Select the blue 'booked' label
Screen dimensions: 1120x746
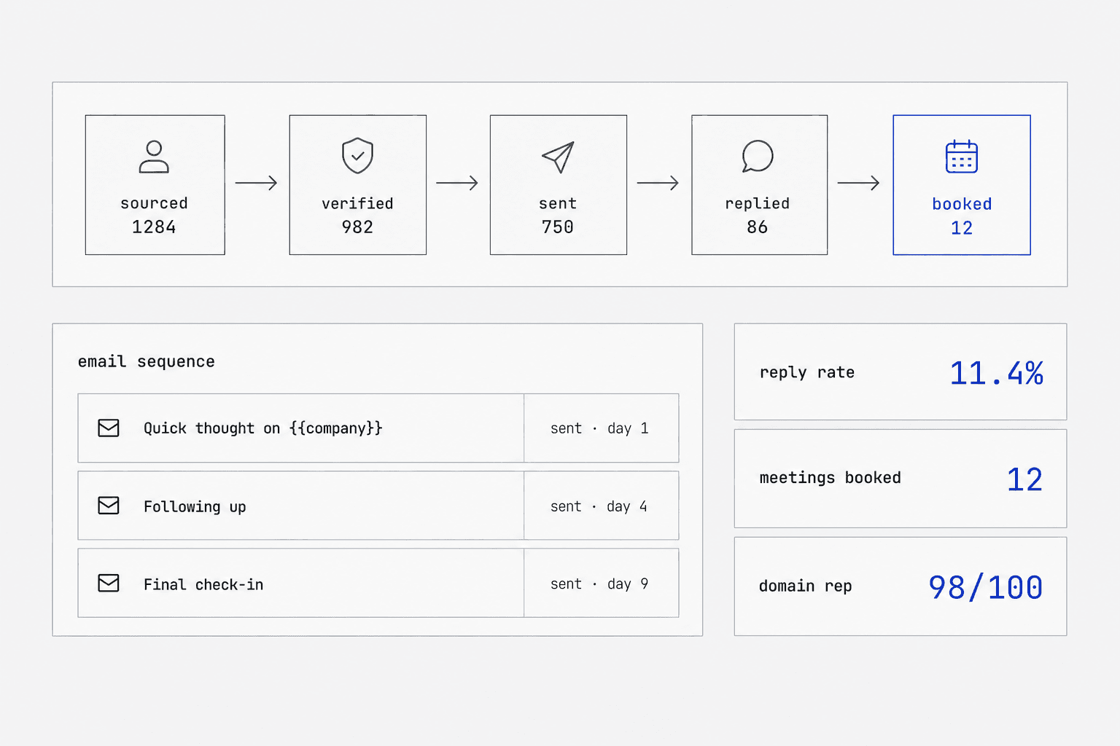(x=962, y=204)
